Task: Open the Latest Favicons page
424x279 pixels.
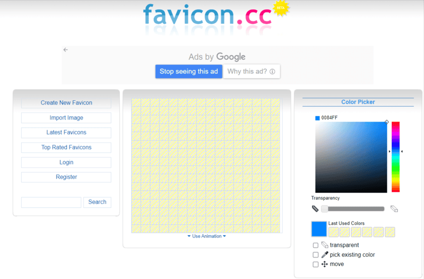Action: point(66,132)
